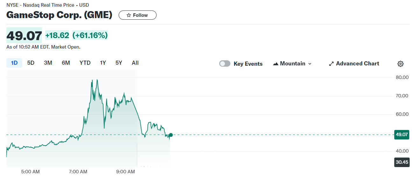This screenshot has height=180, width=412.
Task: Click the expand arrows icon beside Advanced Chart
Action: [331, 64]
